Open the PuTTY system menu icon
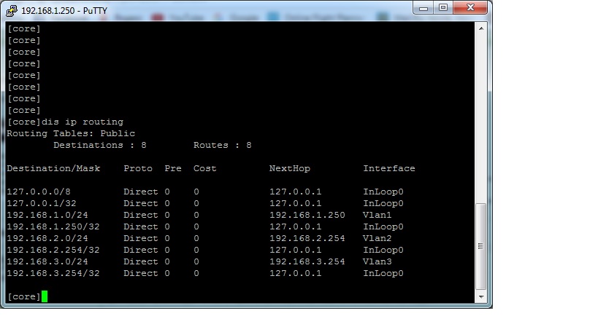This screenshot has height=335, width=598. pyautogui.click(x=12, y=11)
